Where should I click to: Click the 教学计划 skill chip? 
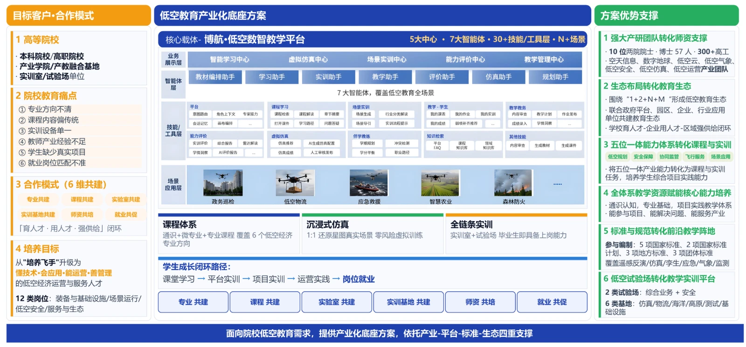544,114
